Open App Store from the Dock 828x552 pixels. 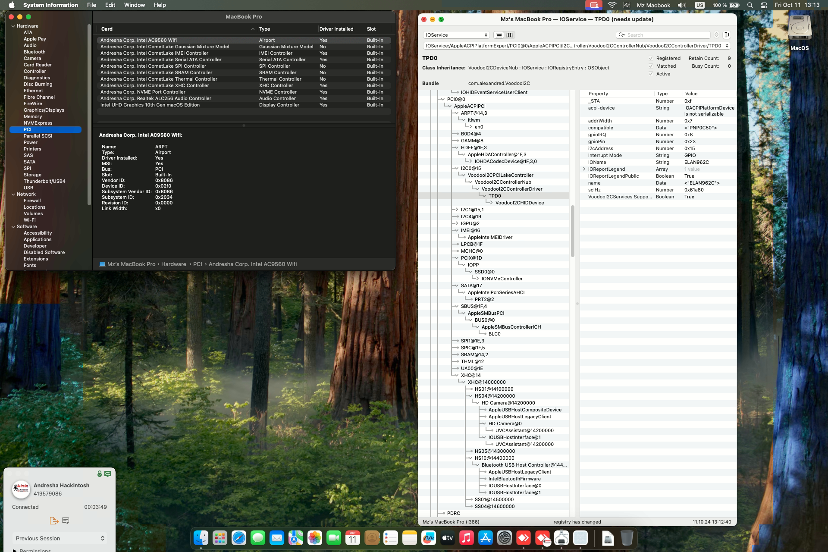coord(486,538)
